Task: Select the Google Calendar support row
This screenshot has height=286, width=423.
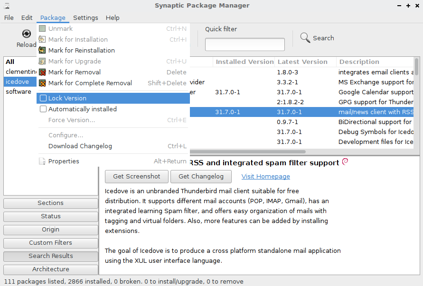Action: click(301, 92)
